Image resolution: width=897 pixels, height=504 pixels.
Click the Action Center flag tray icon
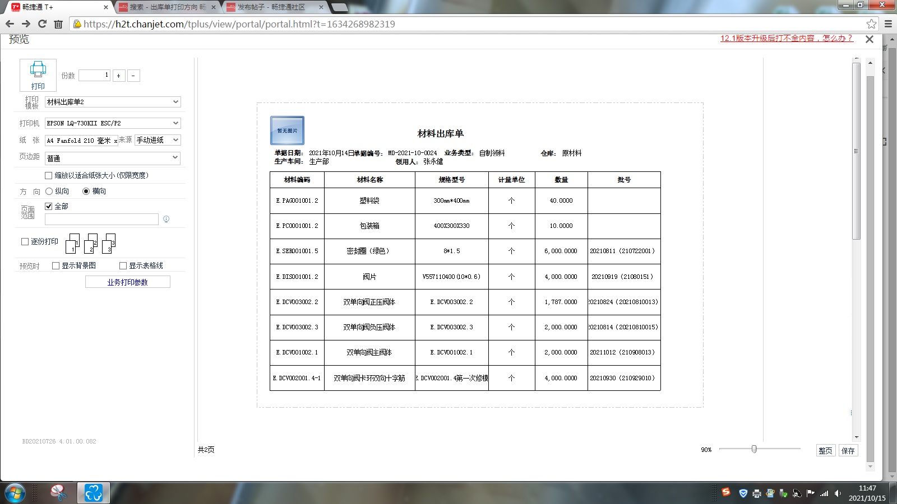tap(811, 493)
